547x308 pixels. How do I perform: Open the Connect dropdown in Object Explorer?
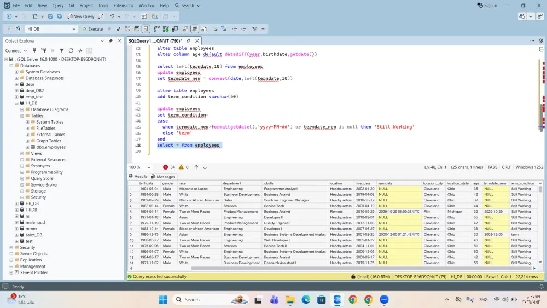point(16,50)
